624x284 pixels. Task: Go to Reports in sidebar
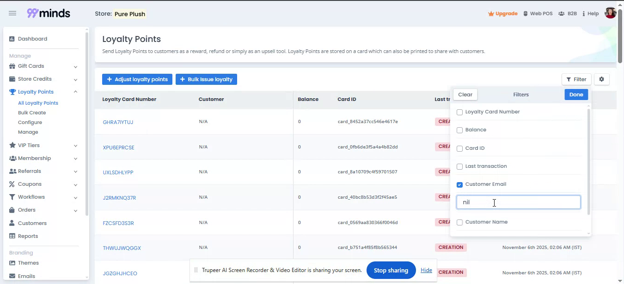pyautogui.click(x=28, y=236)
